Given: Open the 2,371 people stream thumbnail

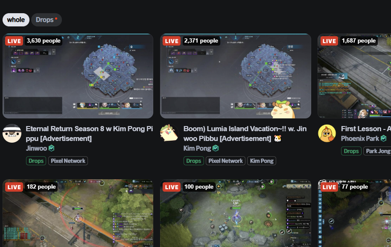Looking at the screenshot, I should (x=235, y=76).
